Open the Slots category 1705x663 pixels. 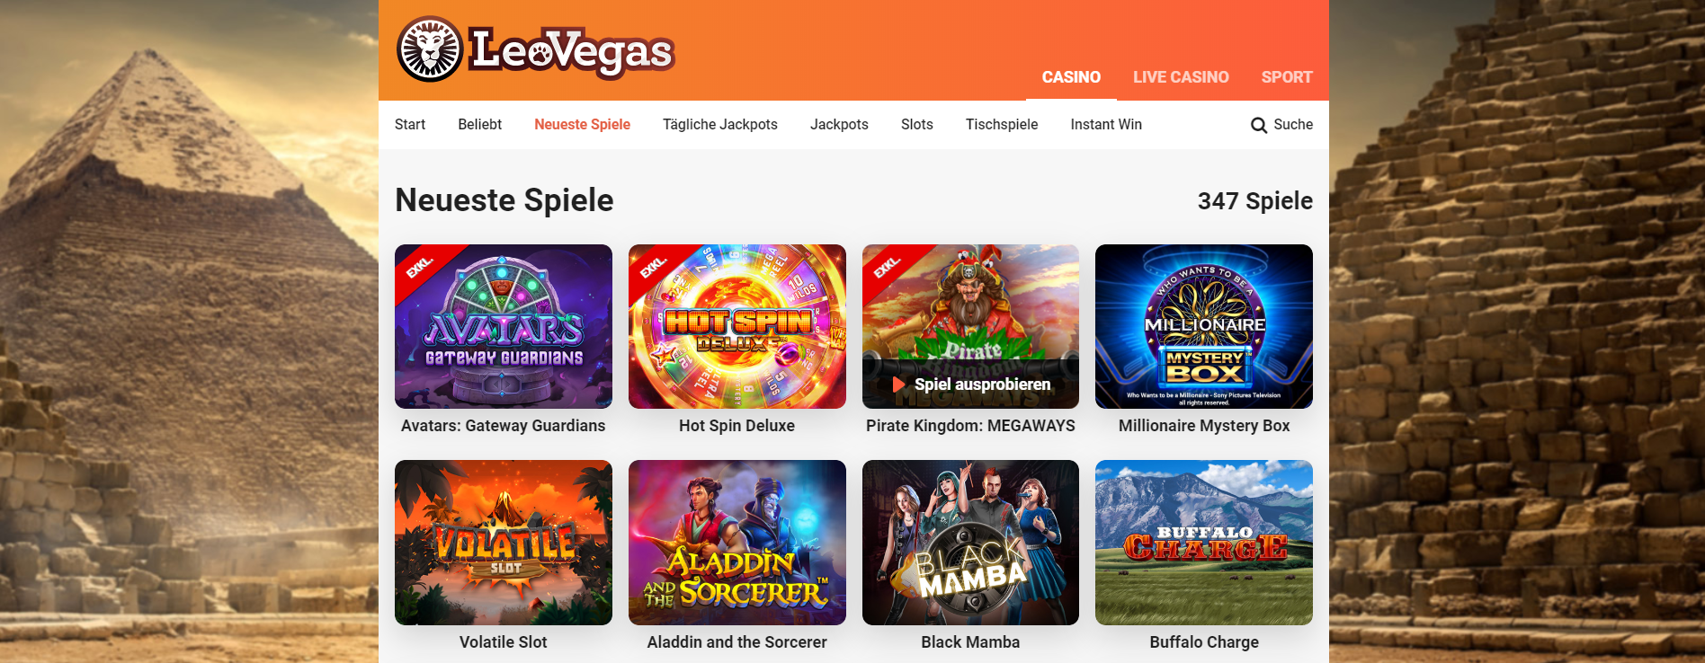917,125
